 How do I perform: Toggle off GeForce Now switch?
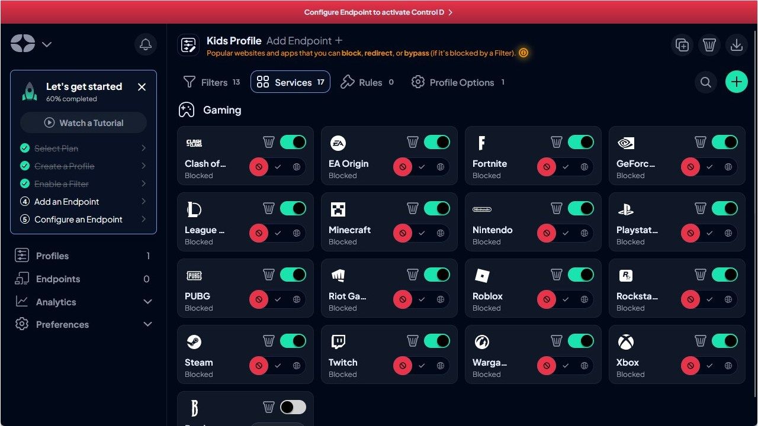725,142
